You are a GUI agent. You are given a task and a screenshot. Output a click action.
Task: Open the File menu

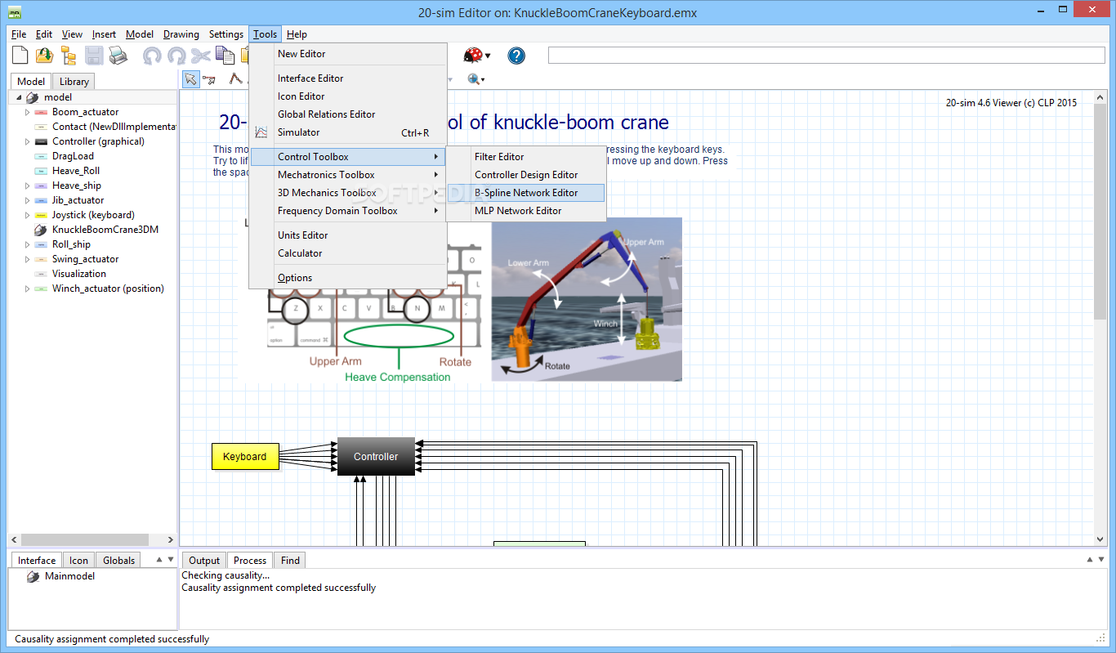point(19,34)
